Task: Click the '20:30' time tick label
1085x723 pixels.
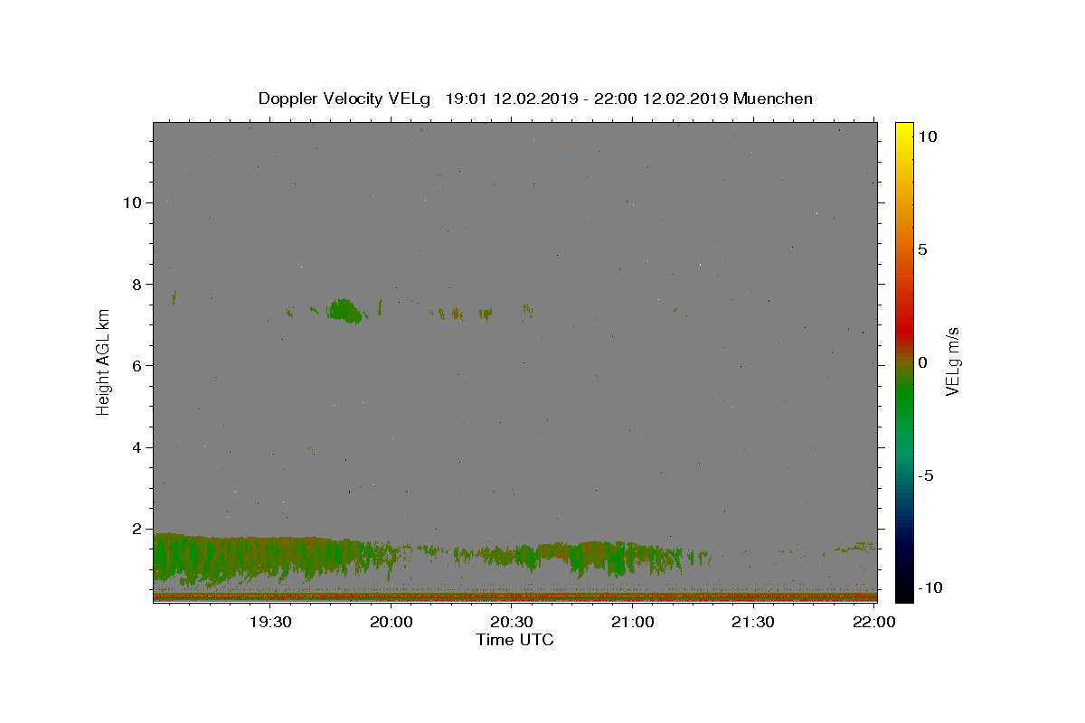Action: tap(512, 622)
